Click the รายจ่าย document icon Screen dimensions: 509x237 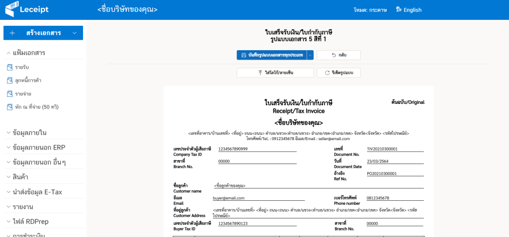pyautogui.click(x=9, y=93)
